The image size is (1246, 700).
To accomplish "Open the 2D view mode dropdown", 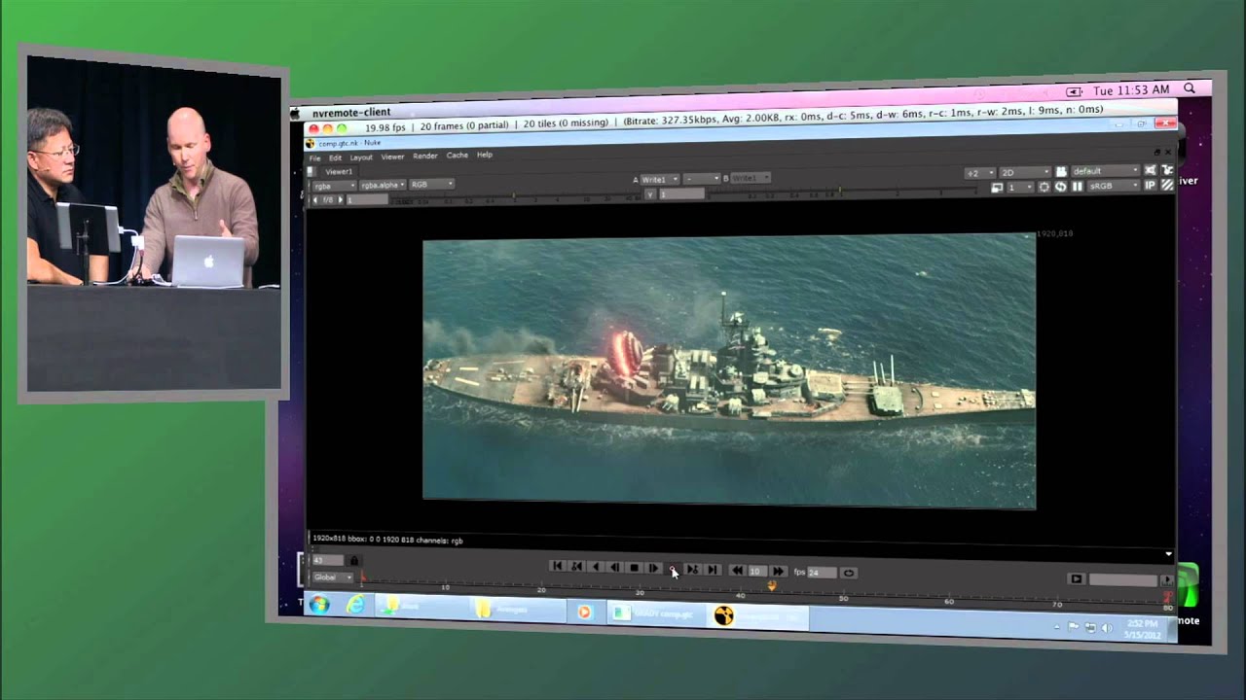I will click(1025, 172).
